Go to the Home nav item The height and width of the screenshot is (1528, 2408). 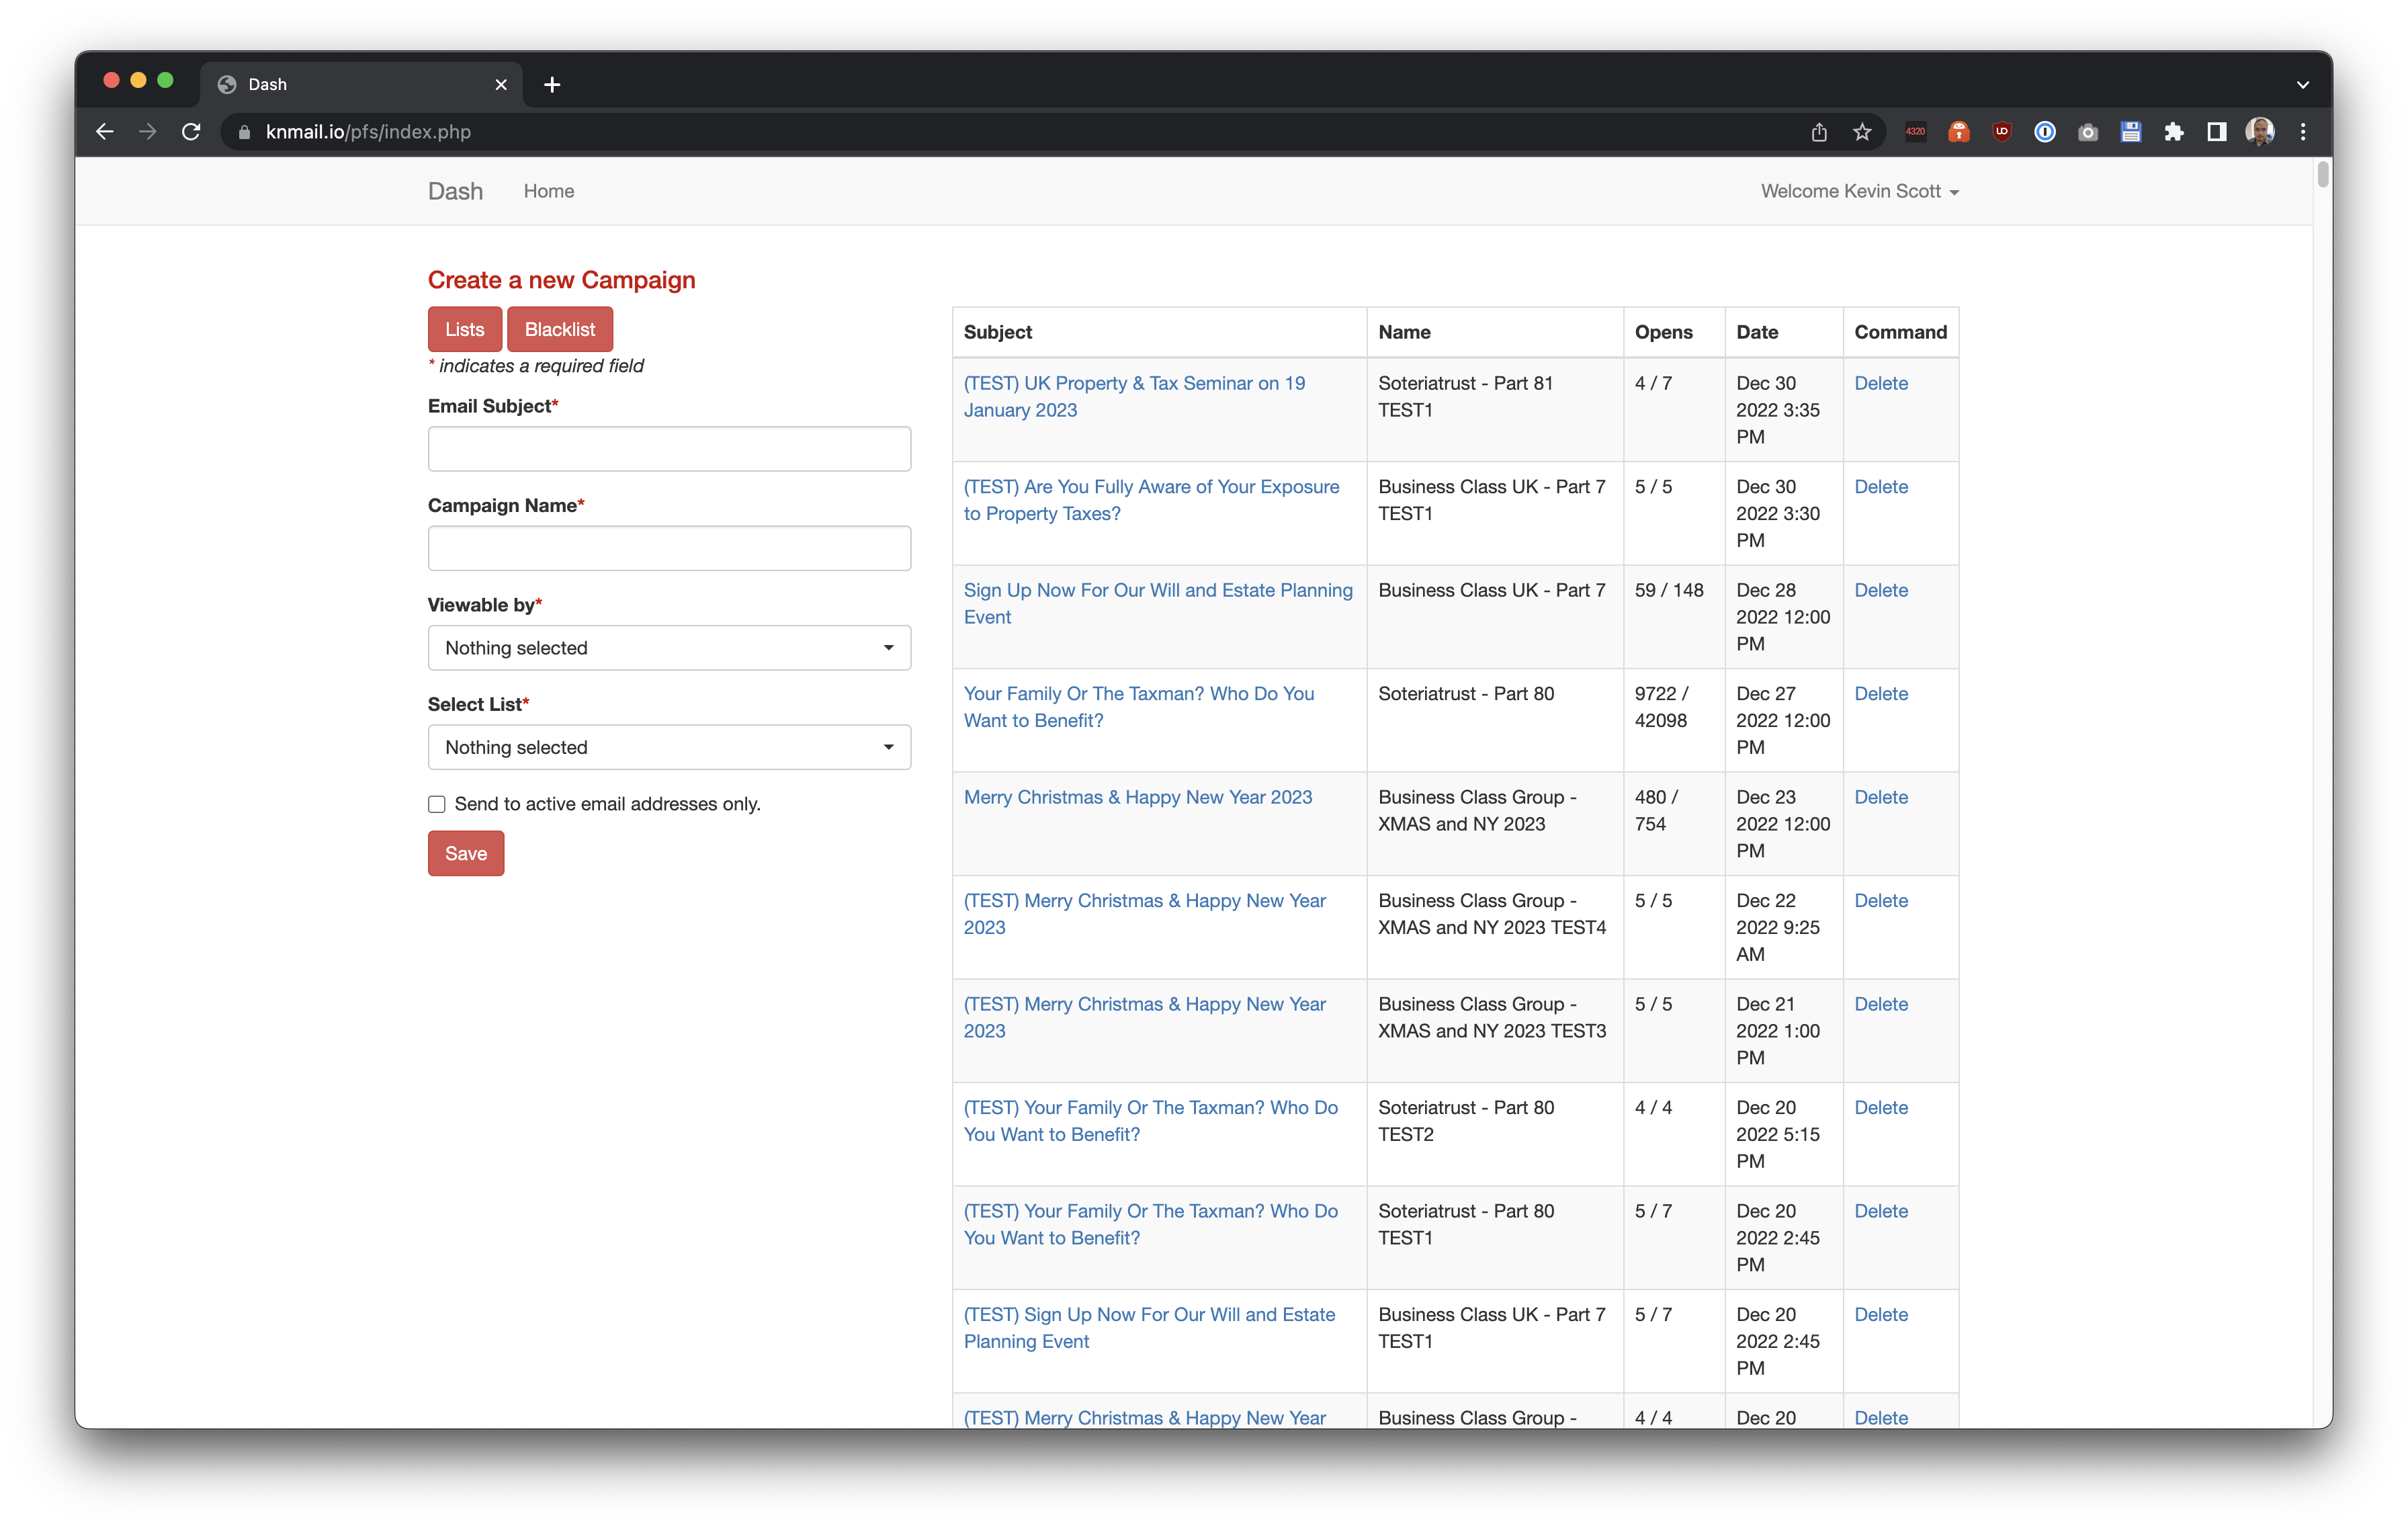[x=548, y=191]
